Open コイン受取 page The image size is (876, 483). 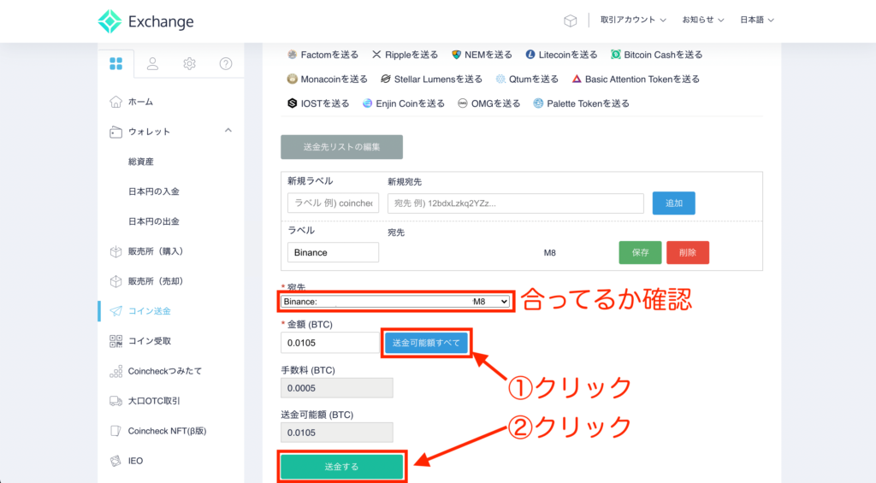[149, 341]
